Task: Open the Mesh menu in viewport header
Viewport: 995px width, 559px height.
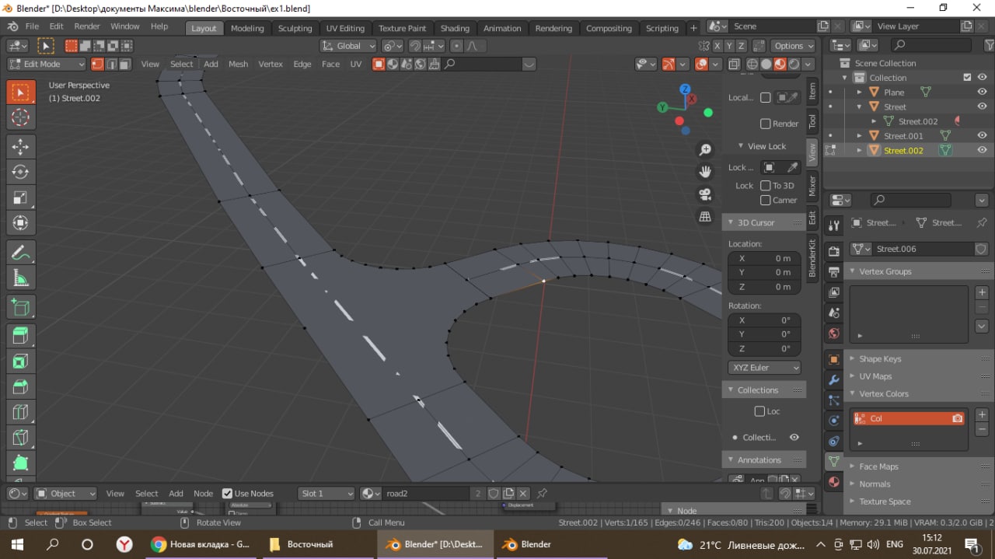Action: [238, 64]
